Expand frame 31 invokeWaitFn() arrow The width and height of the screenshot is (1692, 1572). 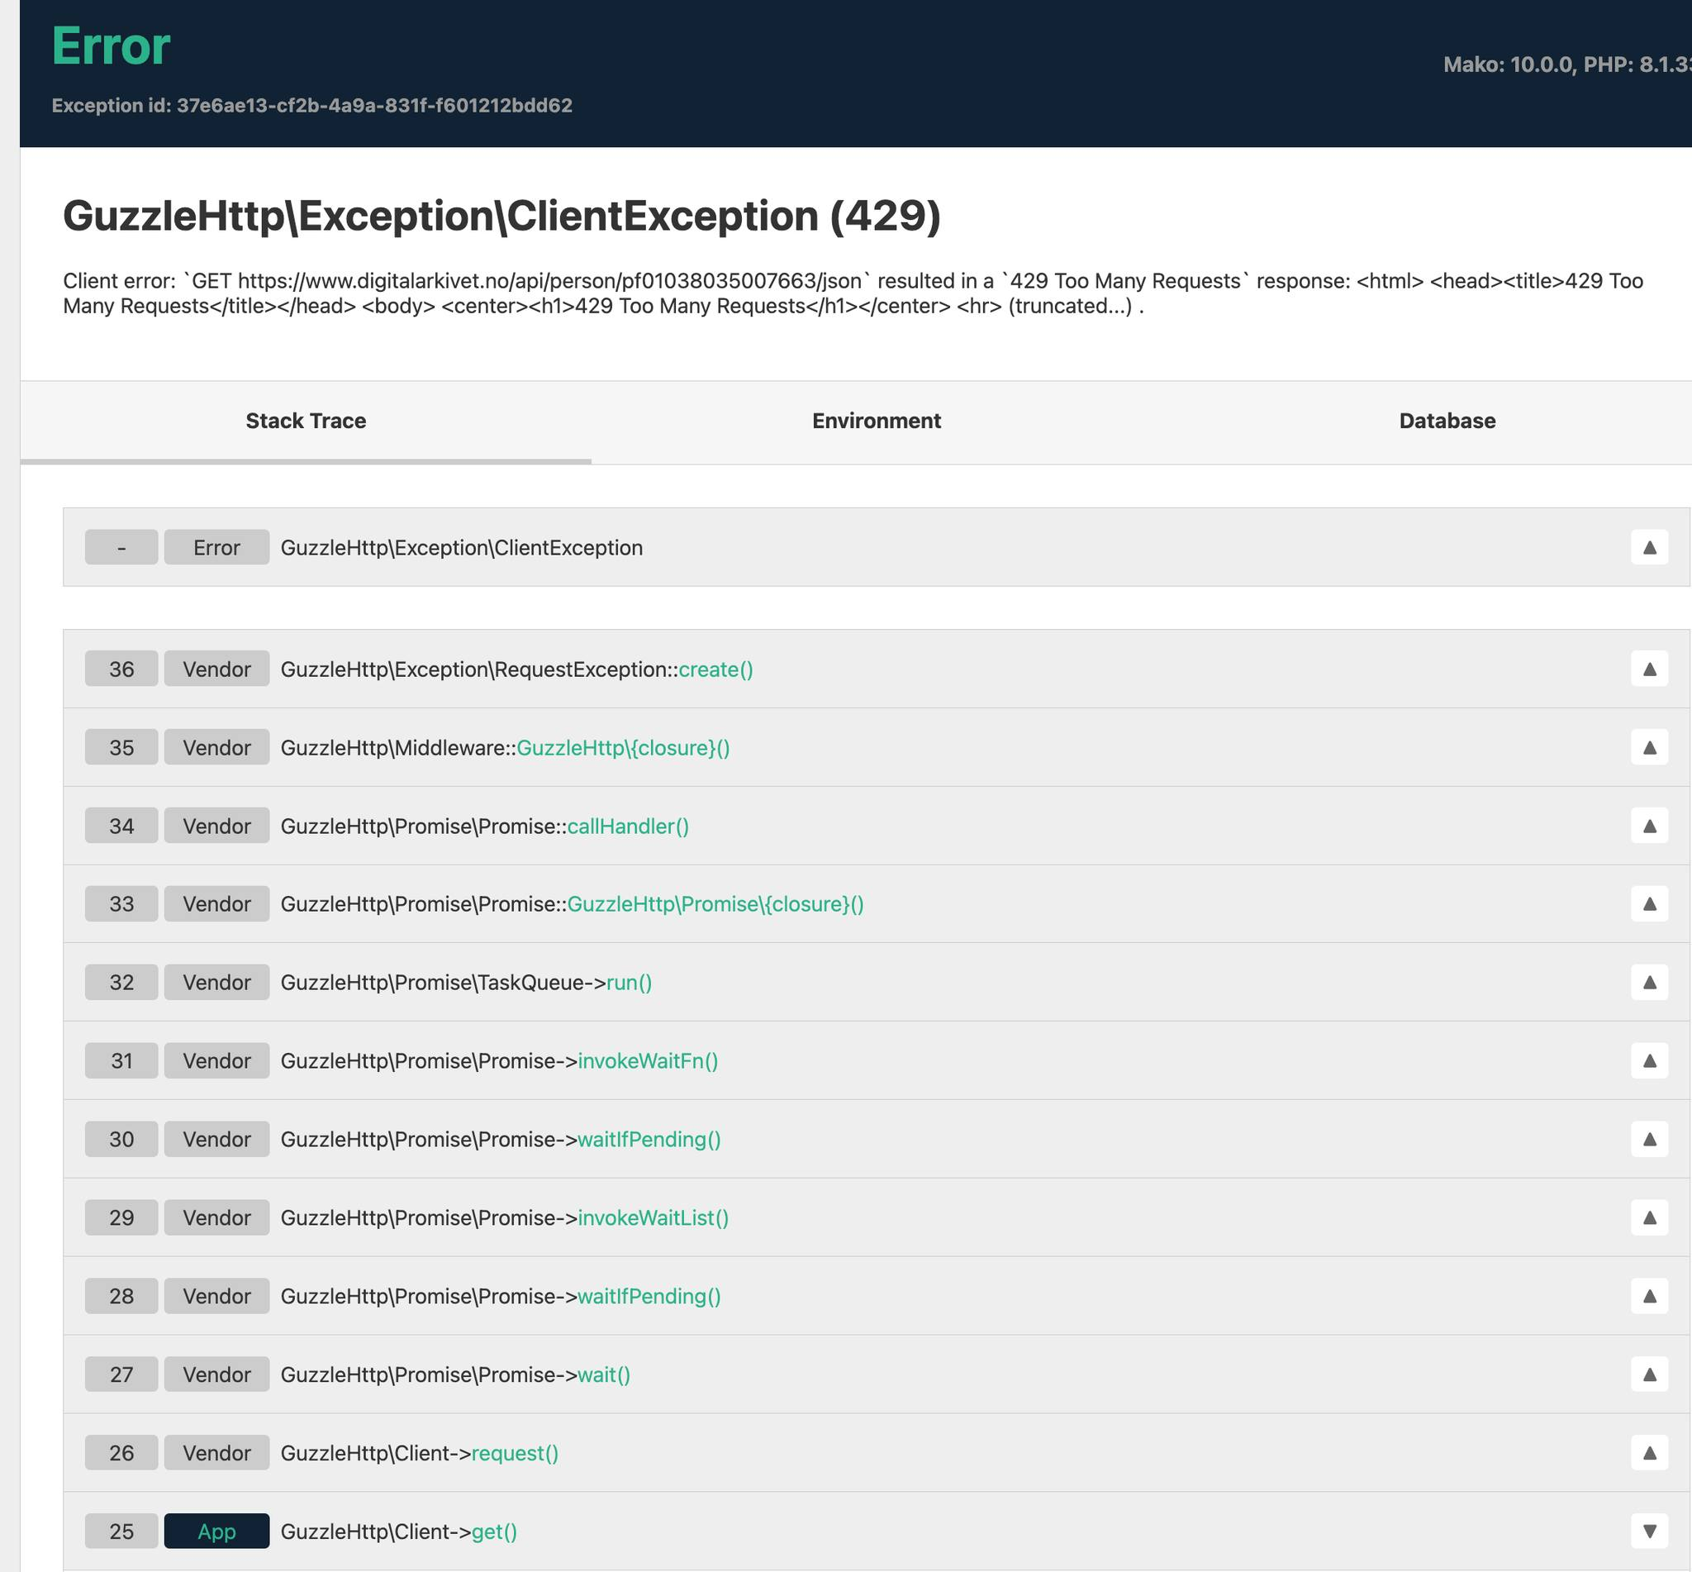point(1649,1060)
